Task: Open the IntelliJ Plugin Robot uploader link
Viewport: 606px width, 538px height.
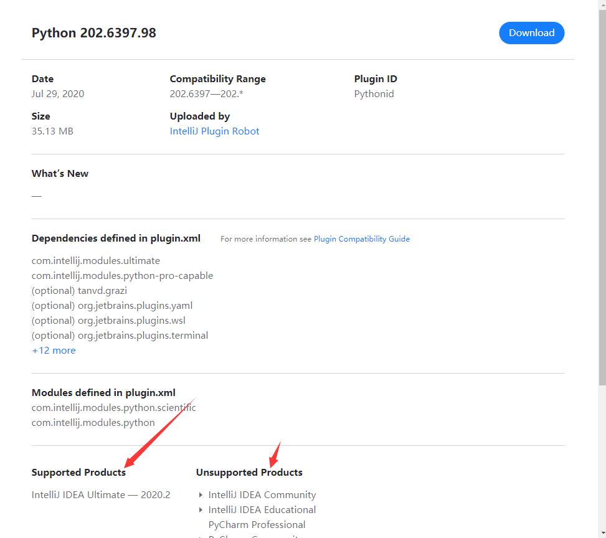Action: click(214, 131)
